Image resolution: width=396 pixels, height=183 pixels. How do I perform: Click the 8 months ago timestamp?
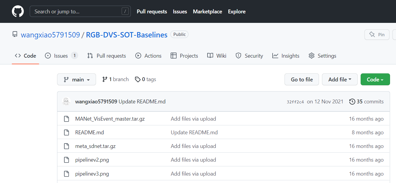(368, 132)
